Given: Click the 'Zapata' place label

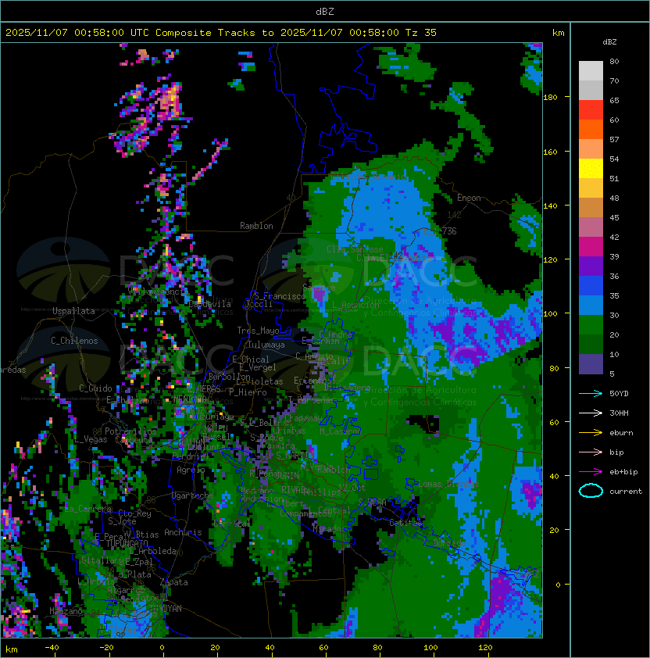Looking at the screenshot, I should [x=173, y=582].
